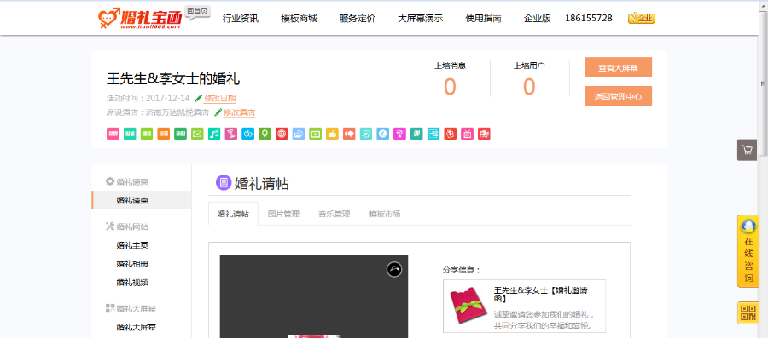Viewport: 768px width, 338px height.
Task: Open the red movie camera icon
Action: (x=485, y=134)
